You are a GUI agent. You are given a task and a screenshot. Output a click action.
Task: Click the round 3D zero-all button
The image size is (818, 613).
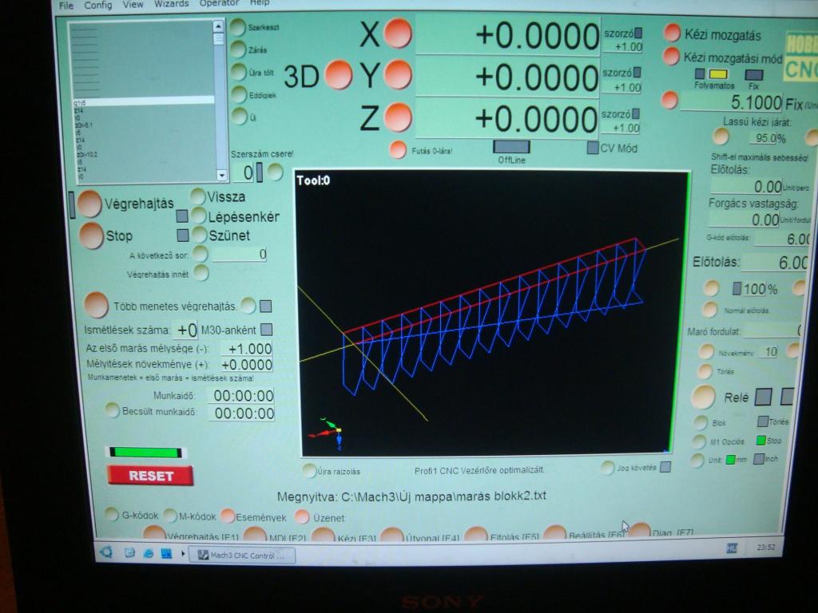click(339, 74)
